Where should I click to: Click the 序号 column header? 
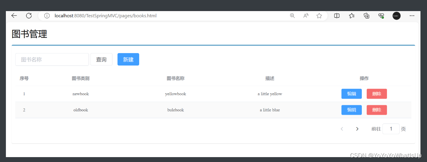click(24, 78)
